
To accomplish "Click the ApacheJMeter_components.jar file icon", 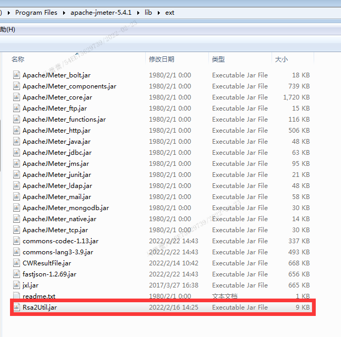I will point(16,86).
